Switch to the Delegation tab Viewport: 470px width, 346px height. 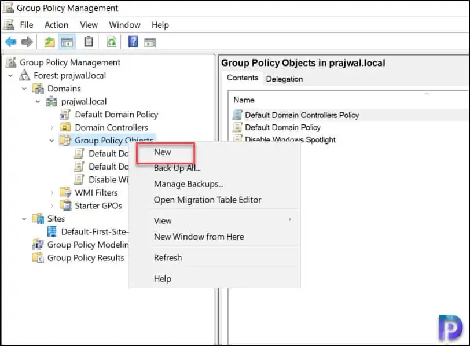point(284,79)
